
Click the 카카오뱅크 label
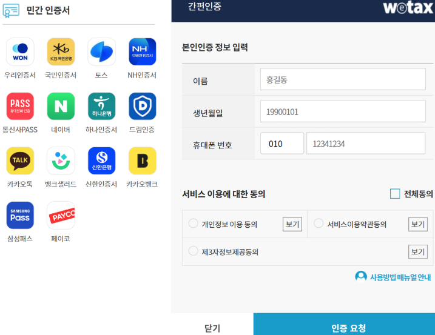(142, 184)
